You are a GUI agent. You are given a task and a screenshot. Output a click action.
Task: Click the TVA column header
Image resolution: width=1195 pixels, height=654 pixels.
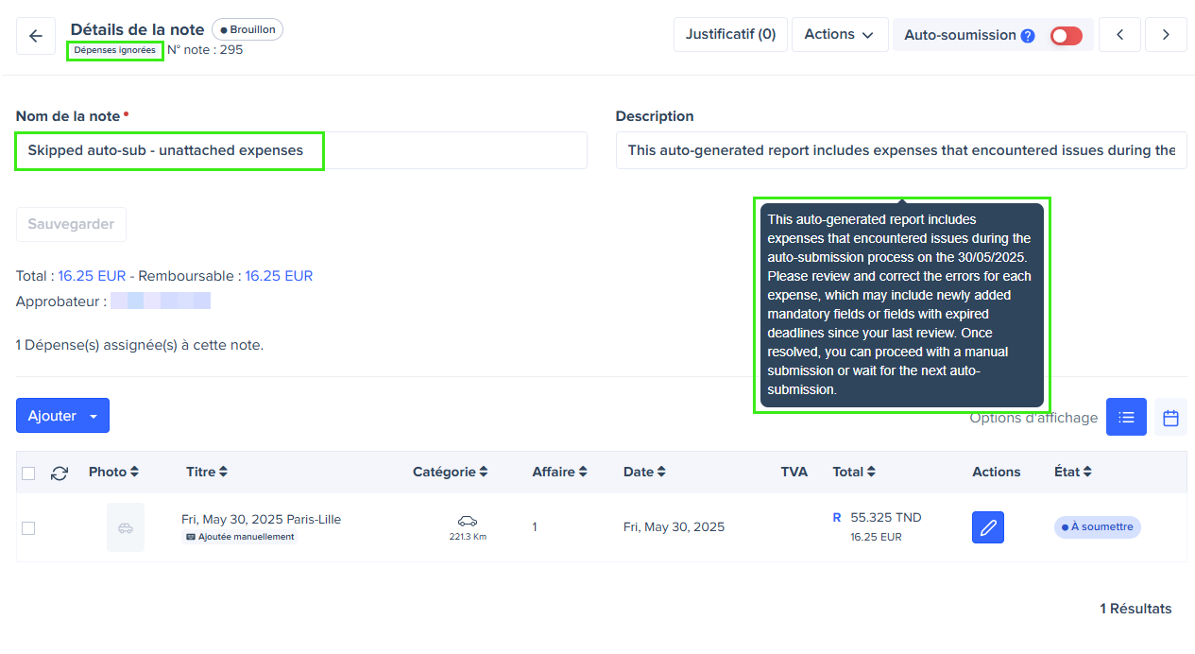[794, 472]
